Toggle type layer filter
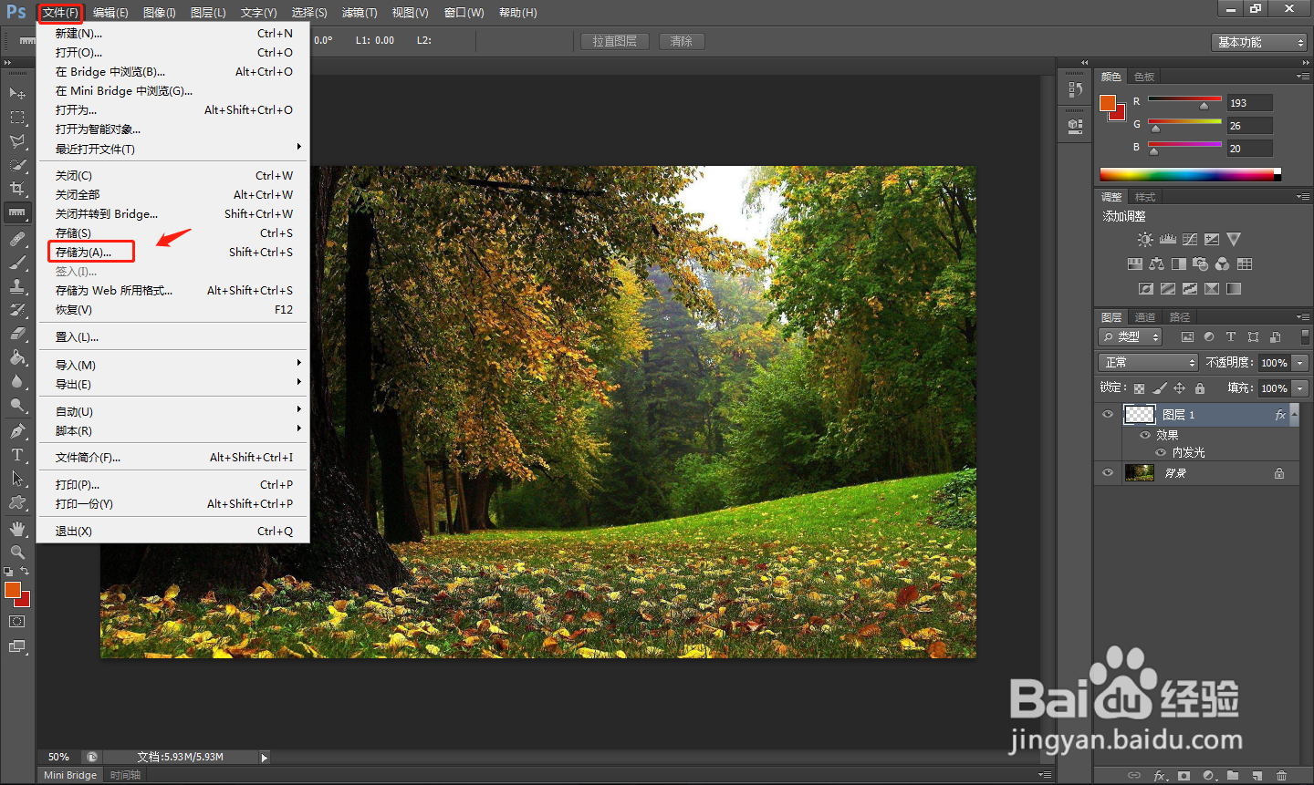 (1231, 337)
